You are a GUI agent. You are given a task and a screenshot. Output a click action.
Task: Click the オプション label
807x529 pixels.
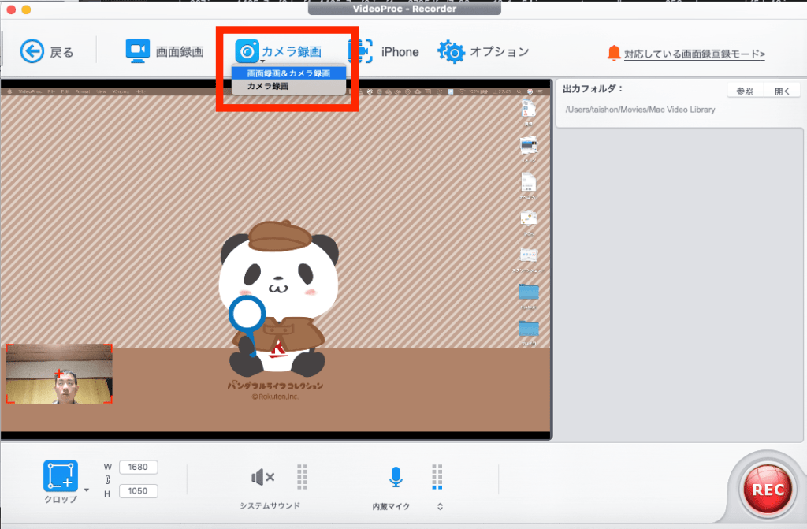pos(499,51)
